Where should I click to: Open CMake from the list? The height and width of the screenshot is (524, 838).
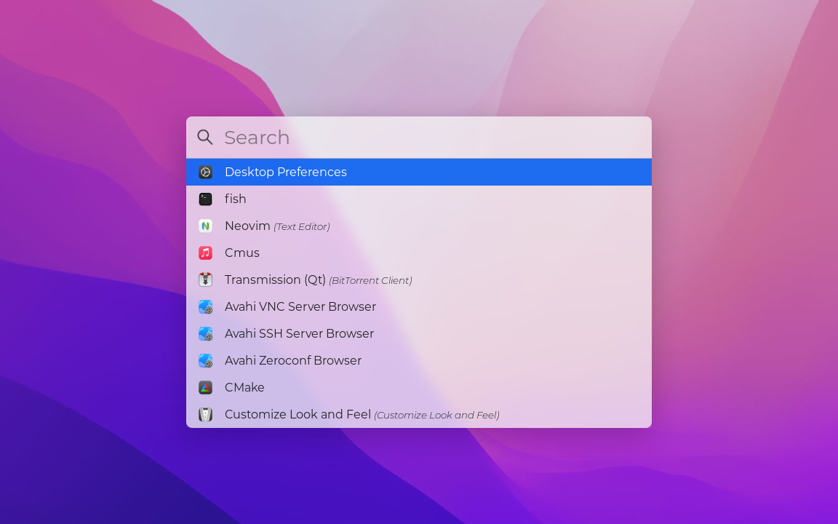point(418,388)
